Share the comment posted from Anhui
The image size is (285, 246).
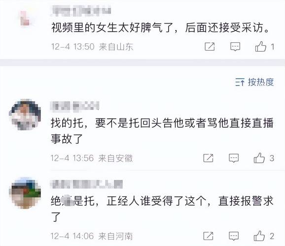(x=208, y=158)
